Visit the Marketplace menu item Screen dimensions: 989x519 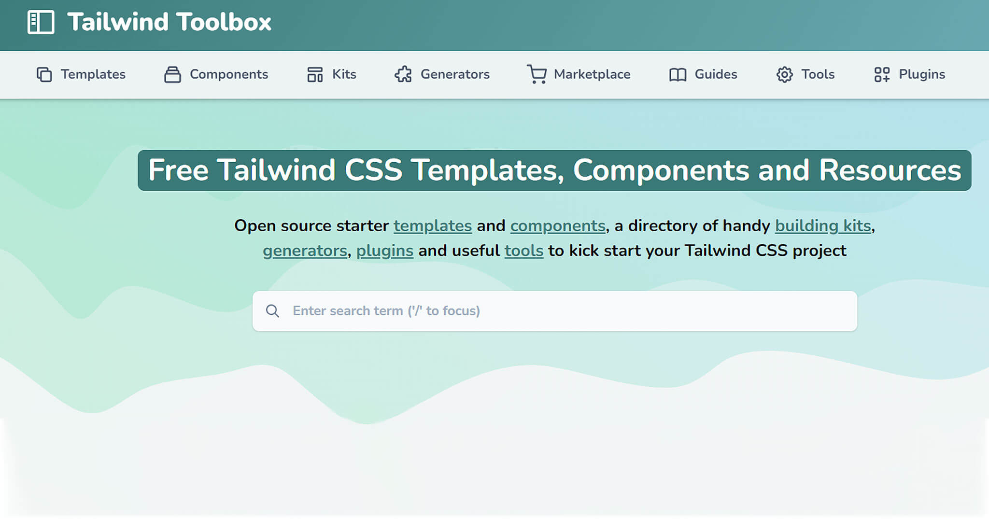(592, 74)
